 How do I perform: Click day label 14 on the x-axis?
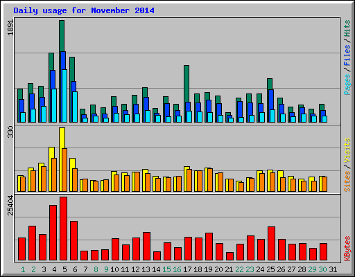[x=156, y=269]
